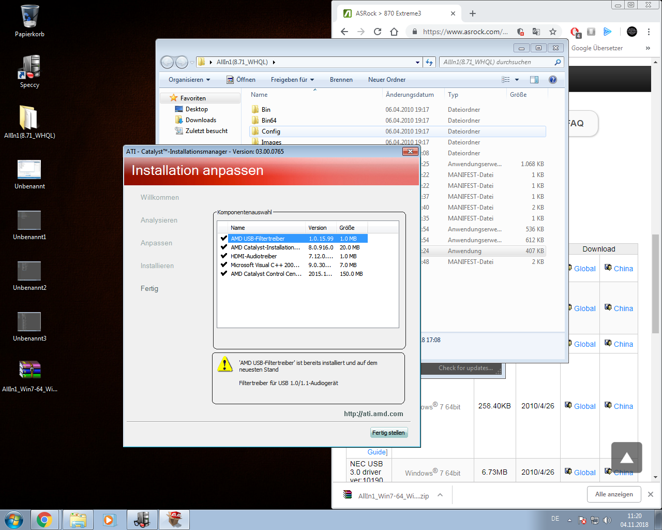Screen dimensions: 662x530
Task: Switch to Chrome in the taskbar
Action: 44,520
